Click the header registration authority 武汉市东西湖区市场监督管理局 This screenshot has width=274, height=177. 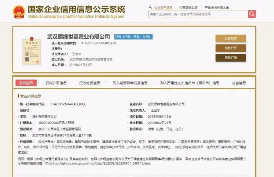pos(91,59)
